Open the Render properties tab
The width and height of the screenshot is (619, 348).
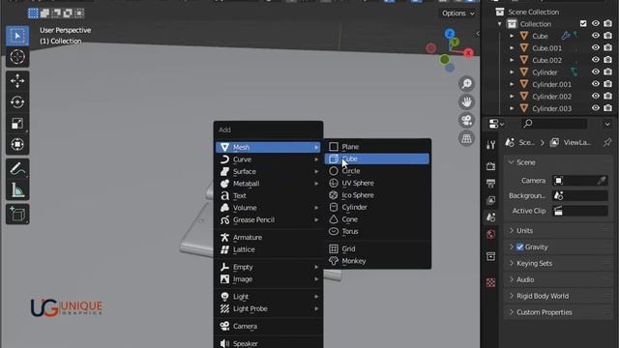point(490,166)
